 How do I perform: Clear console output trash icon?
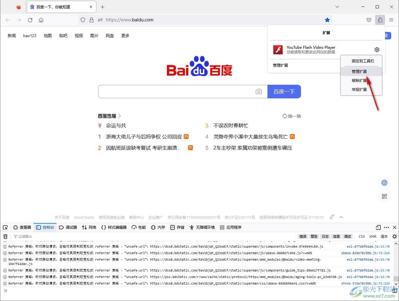(x=5, y=236)
